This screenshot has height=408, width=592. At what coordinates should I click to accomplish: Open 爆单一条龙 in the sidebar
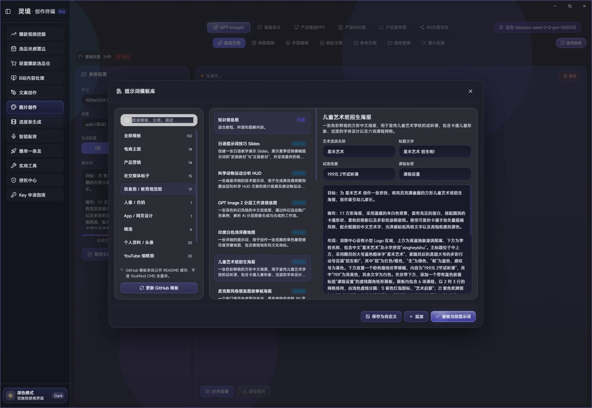(35, 151)
